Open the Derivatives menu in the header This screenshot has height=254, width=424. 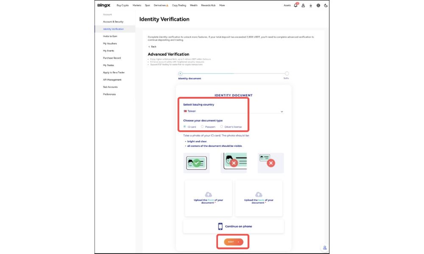[161, 6]
